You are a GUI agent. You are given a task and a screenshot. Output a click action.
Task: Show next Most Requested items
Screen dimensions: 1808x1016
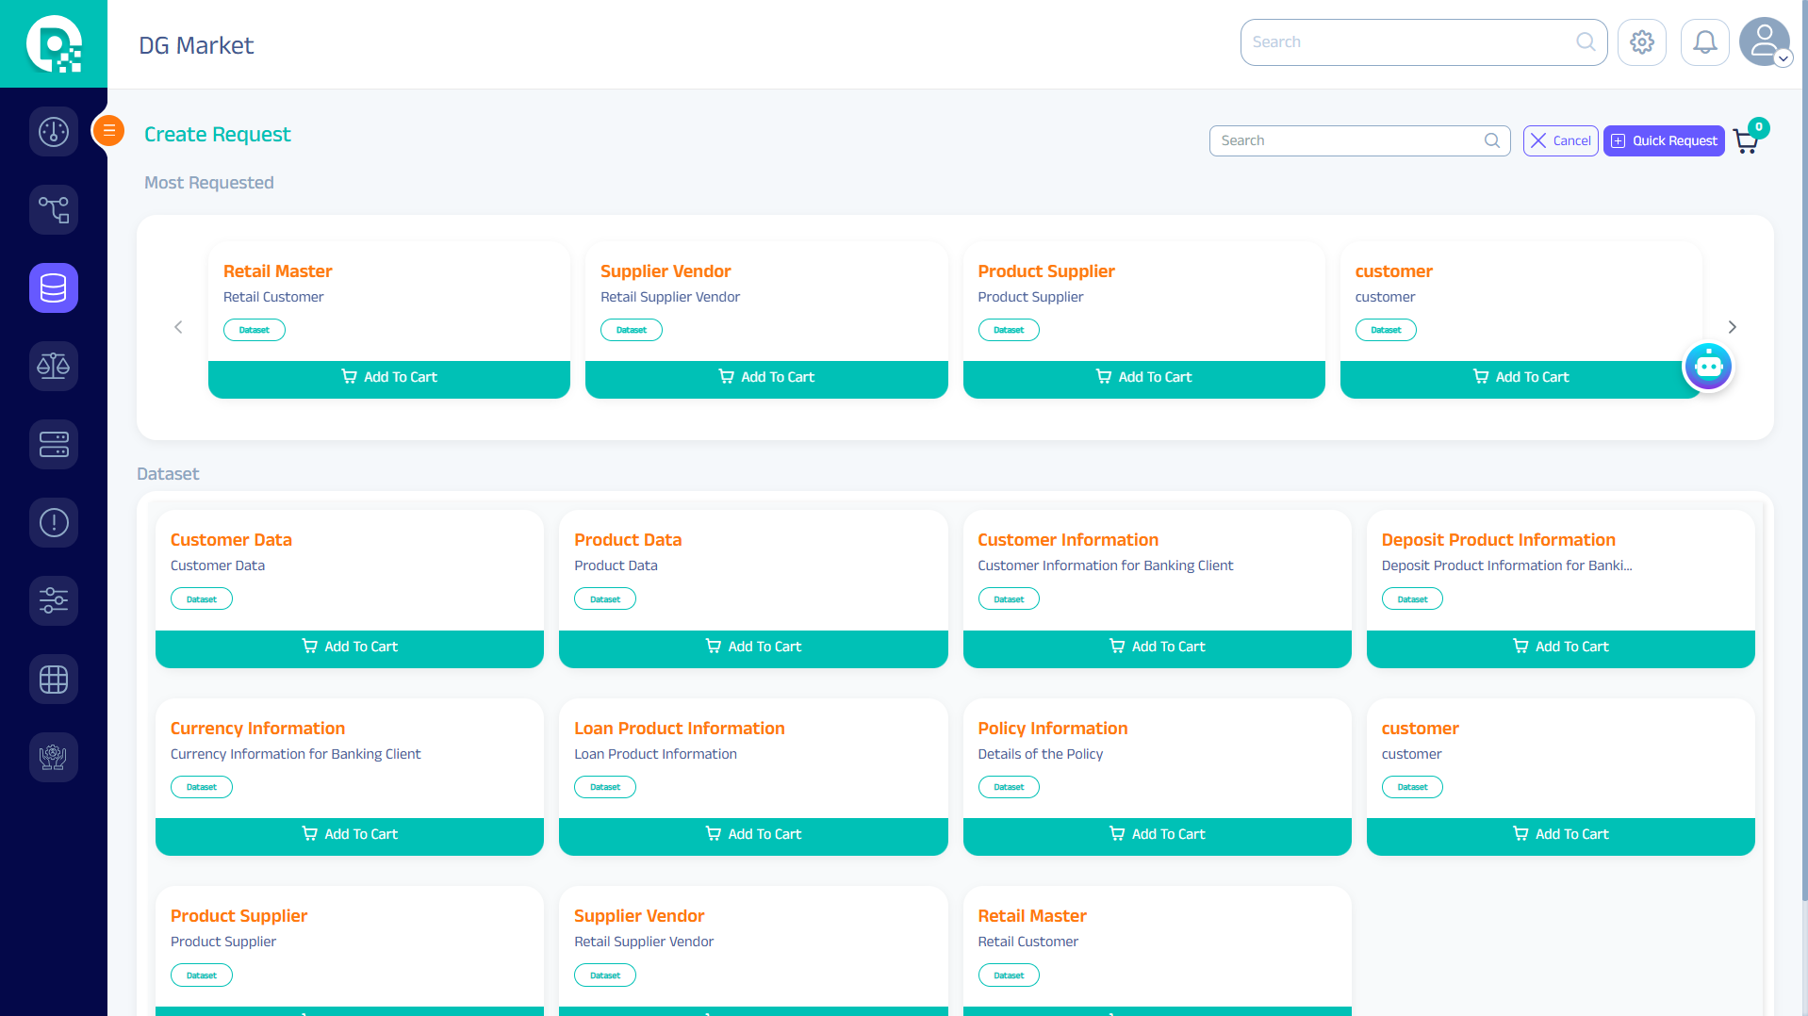point(1732,327)
